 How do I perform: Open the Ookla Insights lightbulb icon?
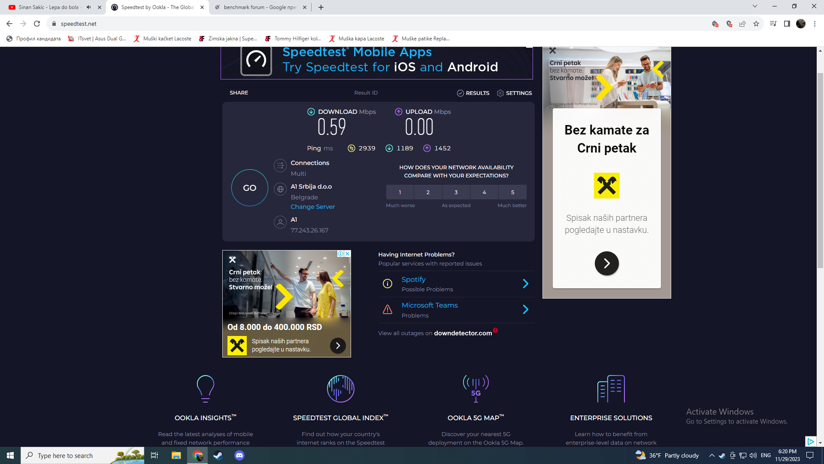point(206,388)
